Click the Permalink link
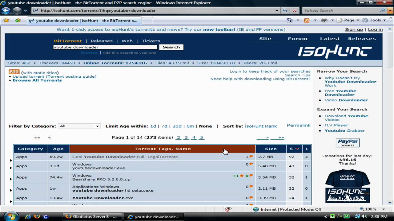Image resolution: width=394 pixels, height=221 pixels. tap(299, 125)
